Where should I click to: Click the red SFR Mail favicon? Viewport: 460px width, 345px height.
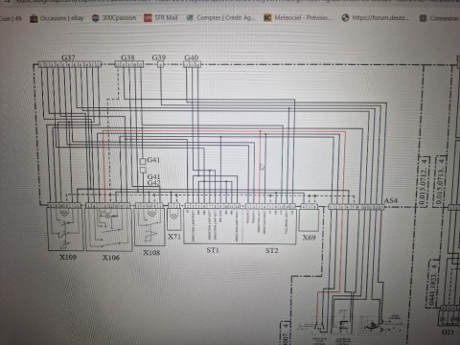[148, 18]
